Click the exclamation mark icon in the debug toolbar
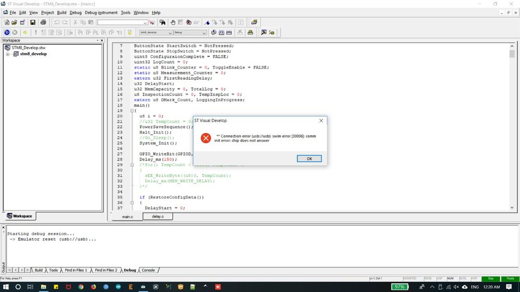The width and height of the screenshot is (520, 292). tap(35, 32)
